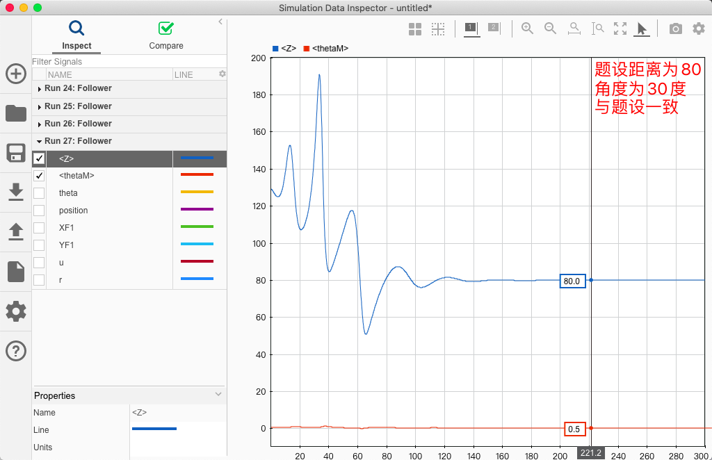Click the 221.2 cursor time label
712x460 pixels.
(x=591, y=453)
